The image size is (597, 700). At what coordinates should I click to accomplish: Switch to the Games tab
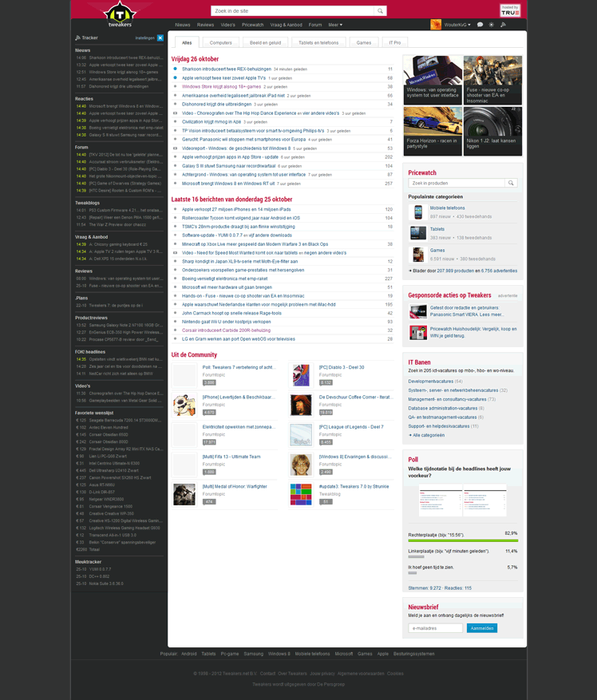[364, 43]
